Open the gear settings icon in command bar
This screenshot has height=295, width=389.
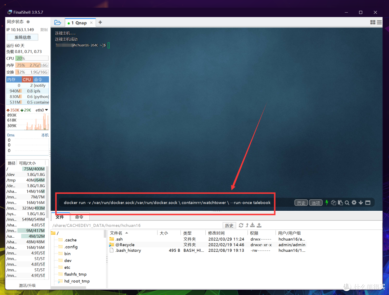point(354,203)
